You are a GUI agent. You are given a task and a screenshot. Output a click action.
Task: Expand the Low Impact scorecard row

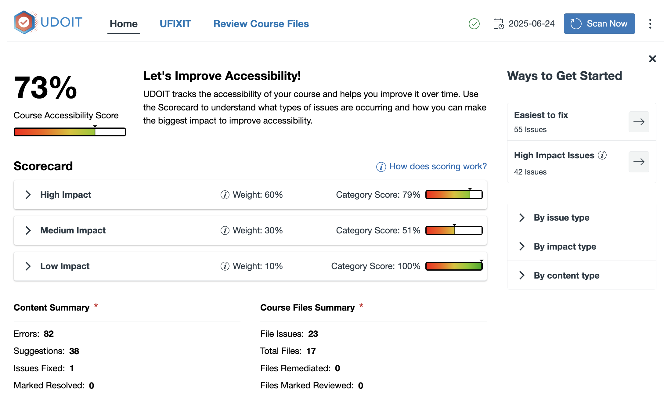[28, 266]
